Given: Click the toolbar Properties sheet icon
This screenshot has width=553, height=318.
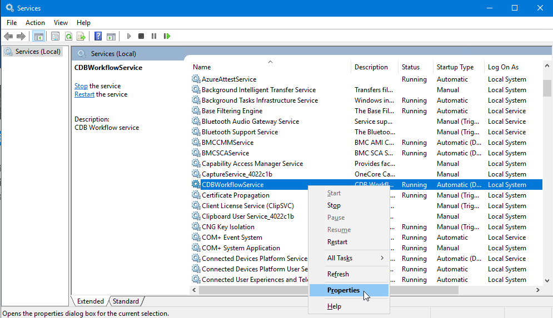Looking at the screenshot, I should [55, 36].
